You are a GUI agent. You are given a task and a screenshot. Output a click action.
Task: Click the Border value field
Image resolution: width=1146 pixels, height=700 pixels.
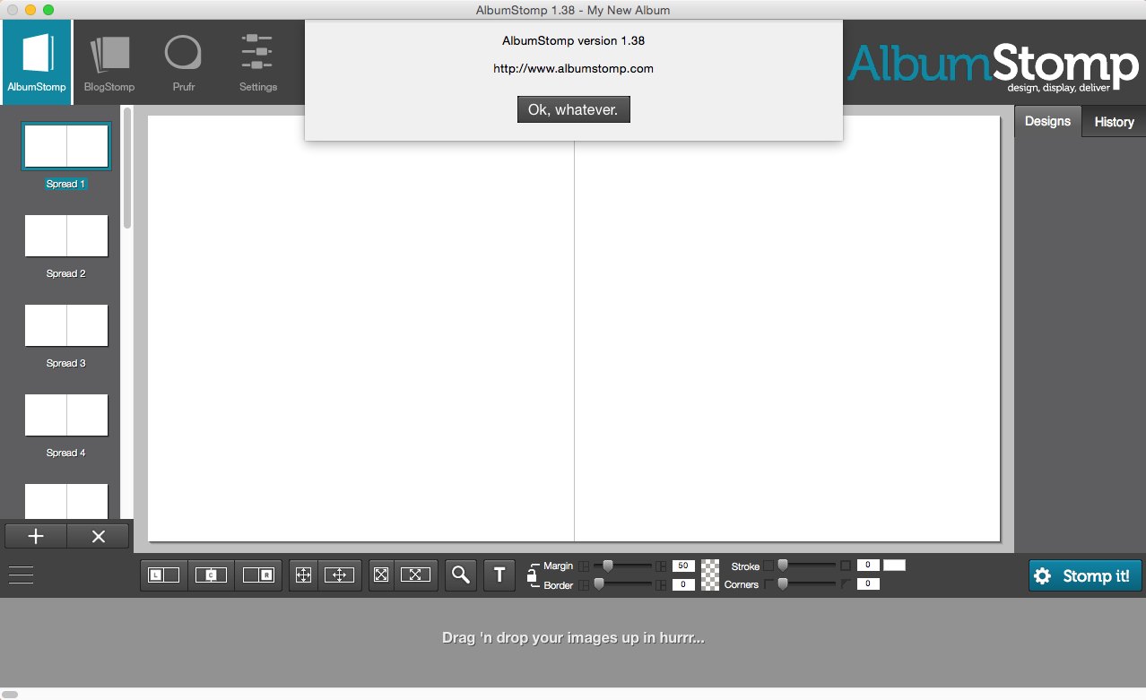point(684,584)
